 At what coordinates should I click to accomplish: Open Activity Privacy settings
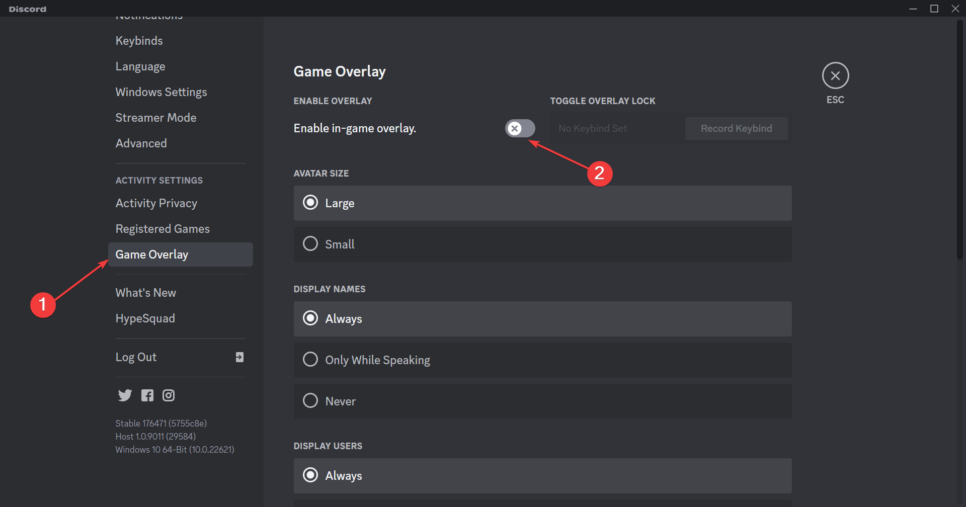(x=180, y=203)
